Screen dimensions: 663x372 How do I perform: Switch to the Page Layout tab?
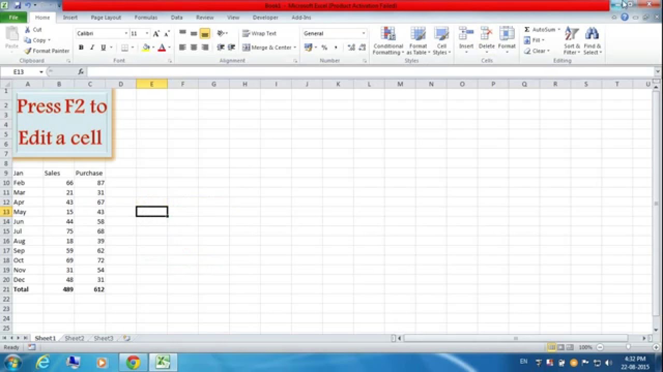coord(106,18)
